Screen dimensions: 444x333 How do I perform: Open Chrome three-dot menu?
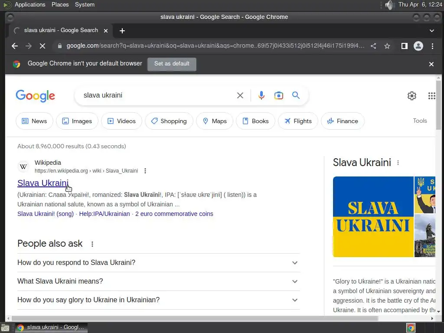click(432, 46)
